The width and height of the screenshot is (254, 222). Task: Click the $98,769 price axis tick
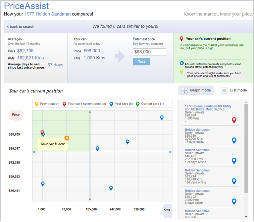point(14,134)
